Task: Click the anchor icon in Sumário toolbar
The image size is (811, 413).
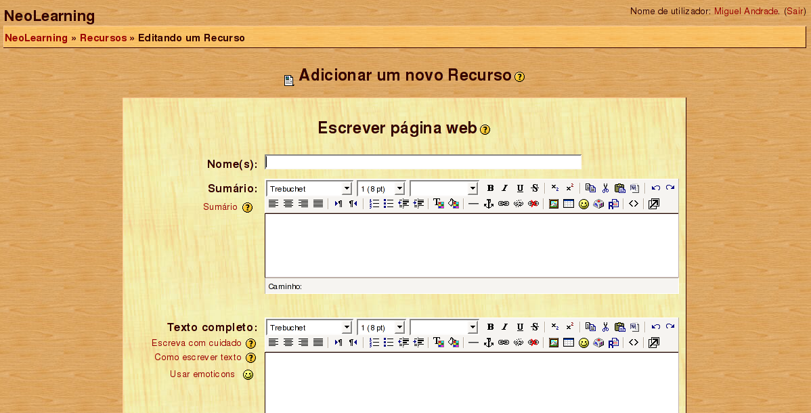Action: 489,204
